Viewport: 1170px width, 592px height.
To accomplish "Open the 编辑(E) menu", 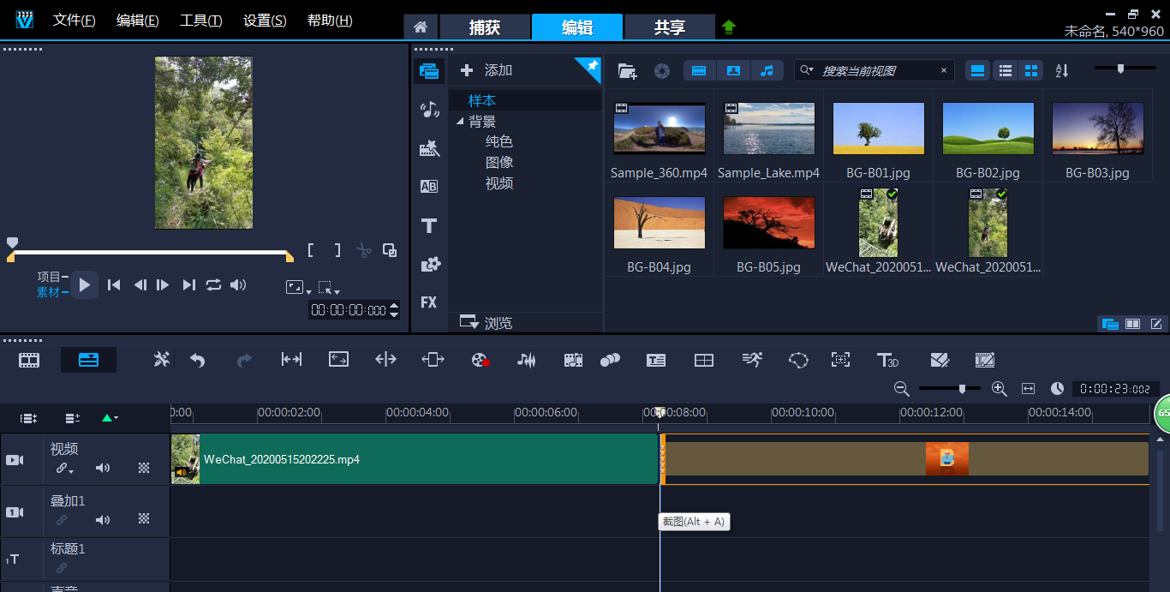I will coord(138,21).
